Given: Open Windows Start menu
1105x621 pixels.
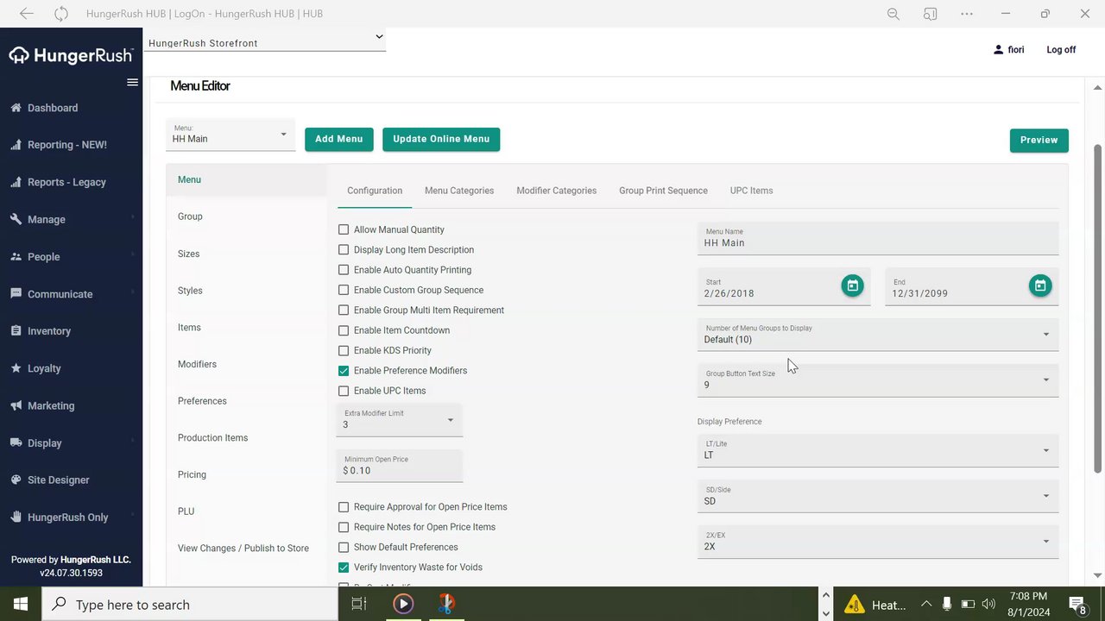Looking at the screenshot, I should tap(21, 605).
